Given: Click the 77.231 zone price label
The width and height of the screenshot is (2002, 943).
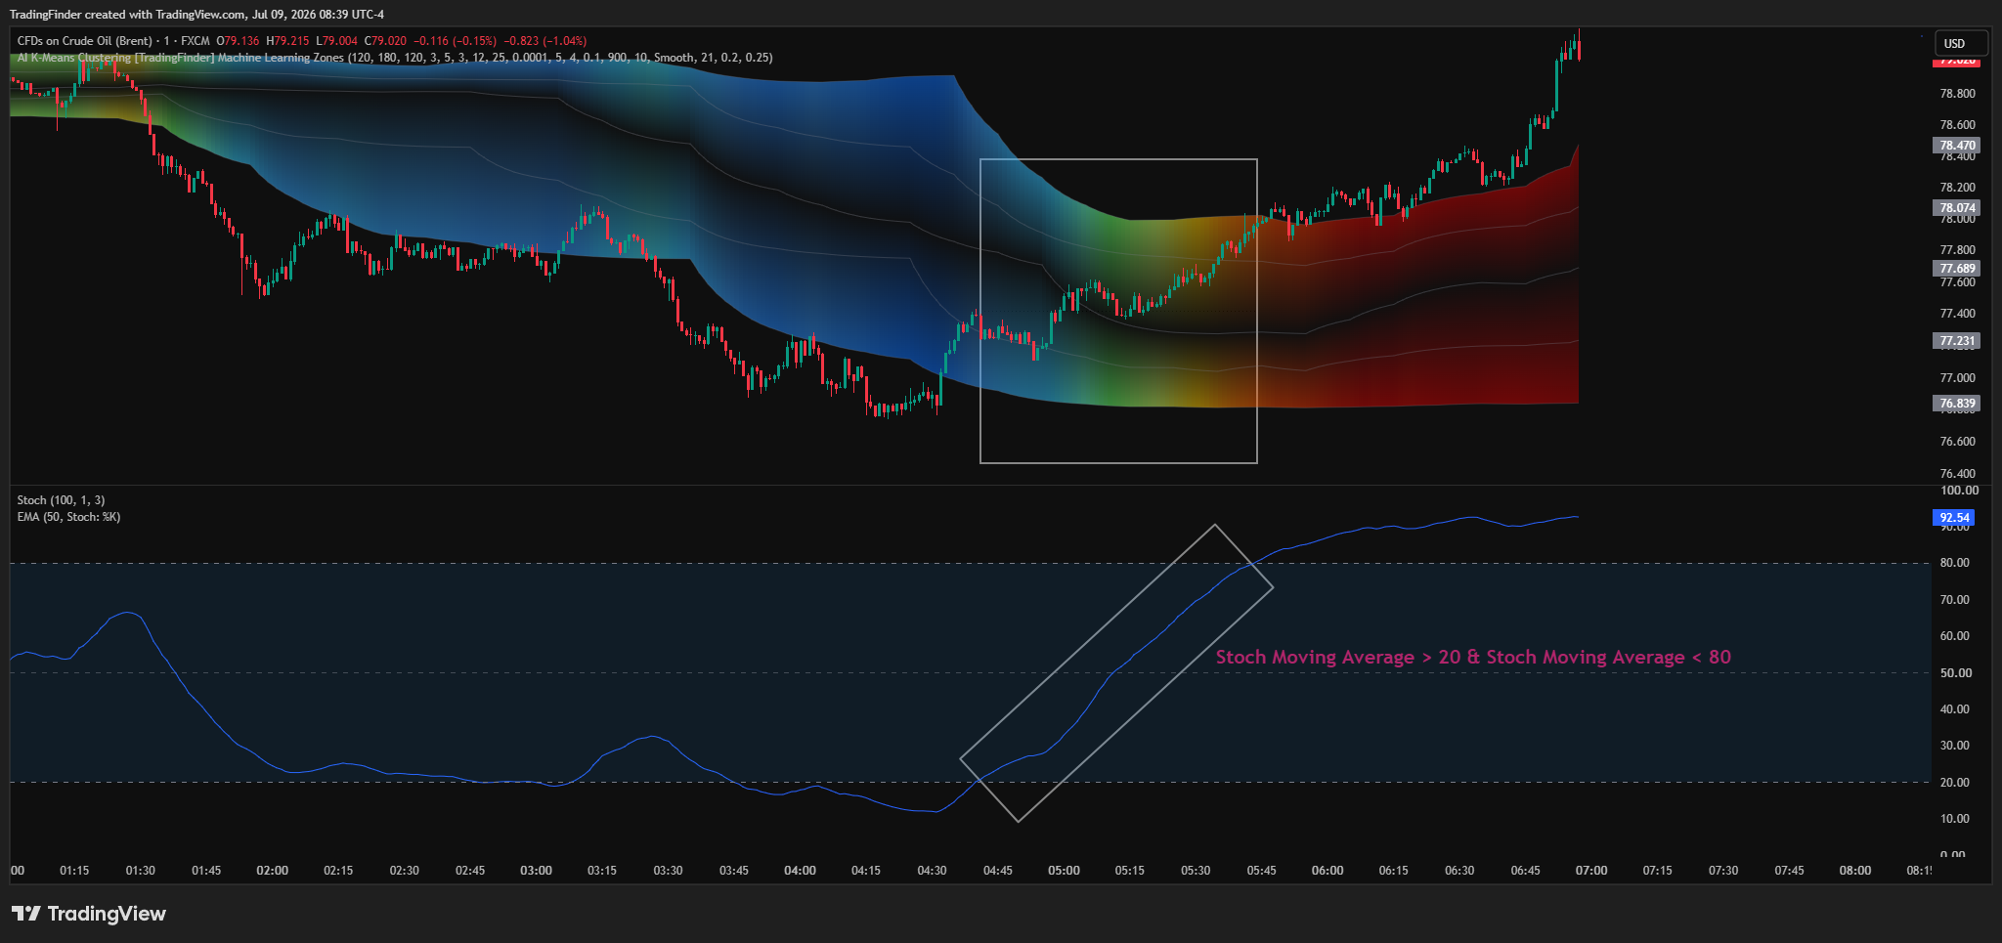Looking at the screenshot, I should 1957,341.
